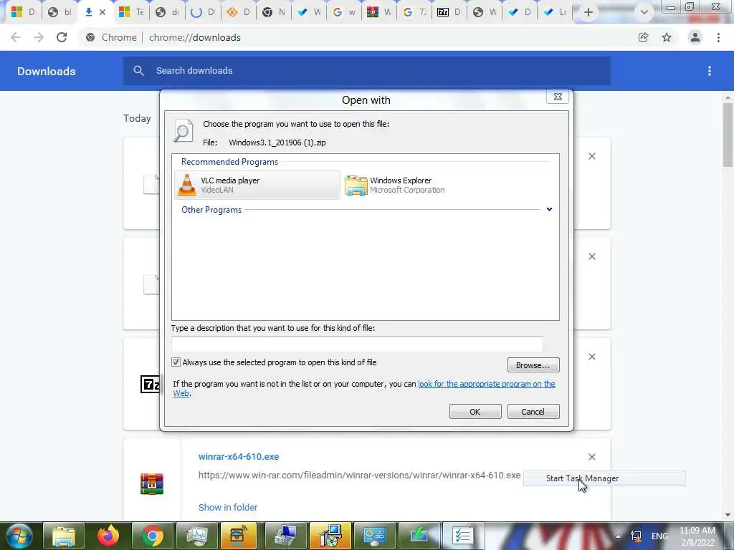This screenshot has width=734, height=550.
Task: Open the tab search dropdown chevron
Action: [x=644, y=12]
